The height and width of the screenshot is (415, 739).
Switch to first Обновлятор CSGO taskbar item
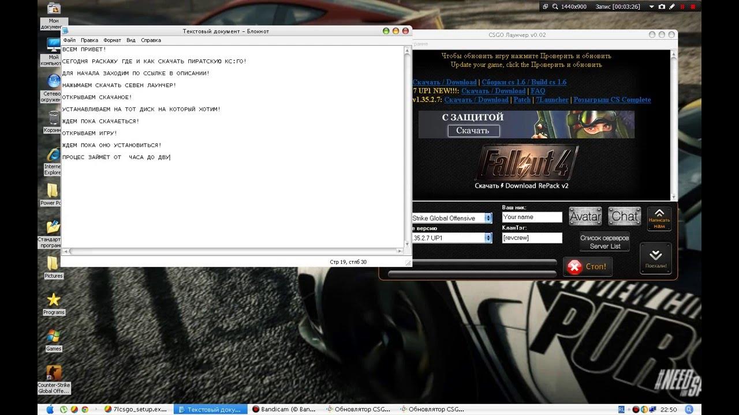[x=359, y=409]
